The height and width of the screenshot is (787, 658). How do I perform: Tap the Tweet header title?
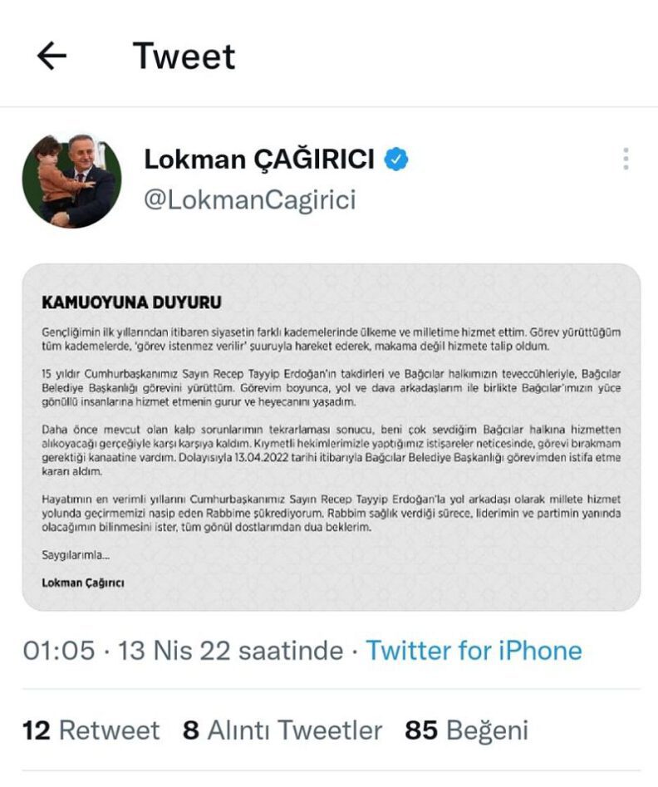[184, 56]
